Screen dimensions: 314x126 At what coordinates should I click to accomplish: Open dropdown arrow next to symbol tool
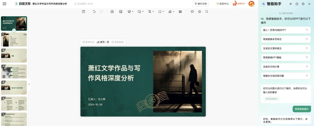163,12
